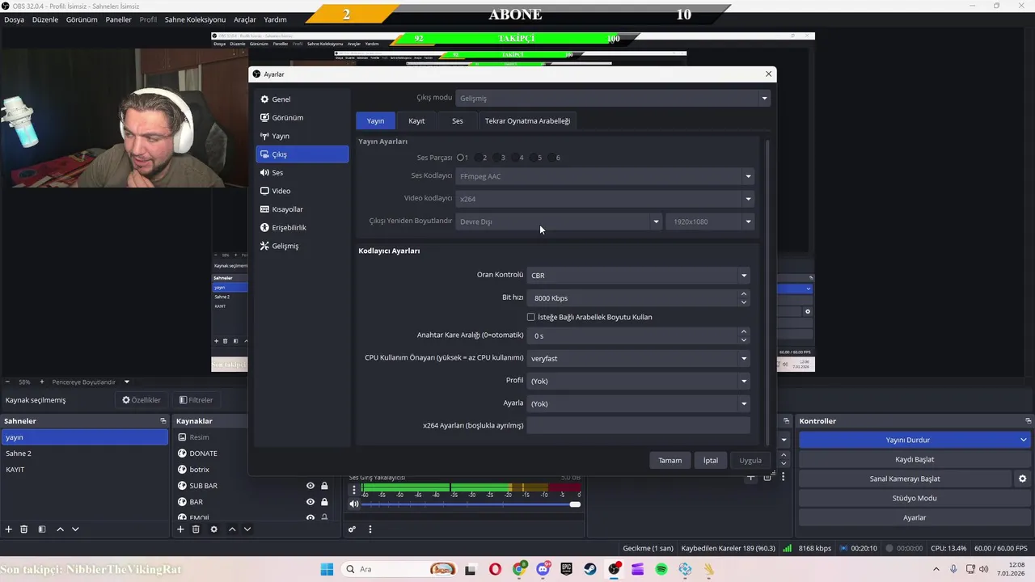The width and height of the screenshot is (1035, 582).
Task: Select audio track 5 radio button
Action: pos(535,158)
